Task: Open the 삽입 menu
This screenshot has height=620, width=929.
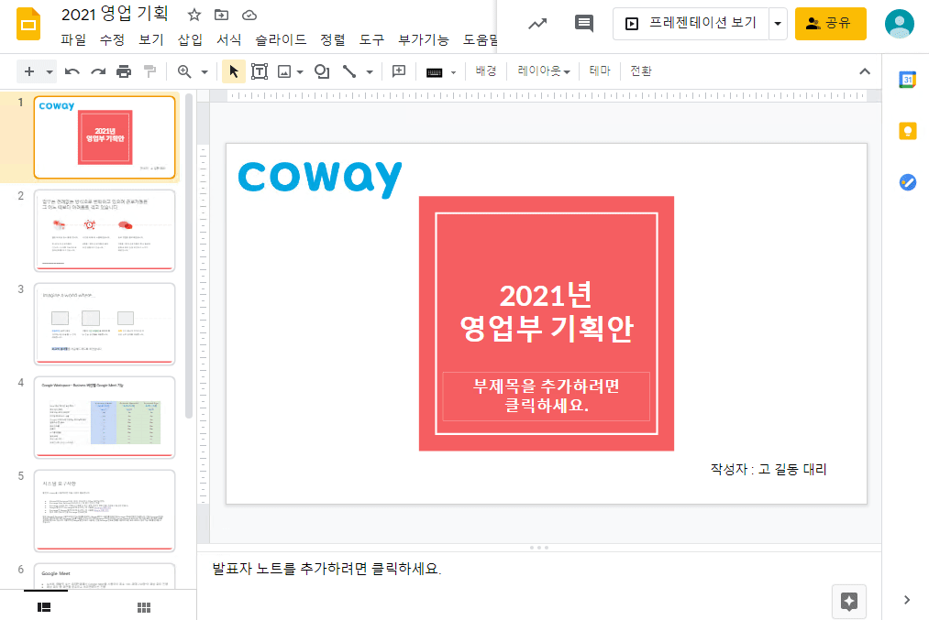Action: [x=190, y=39]
